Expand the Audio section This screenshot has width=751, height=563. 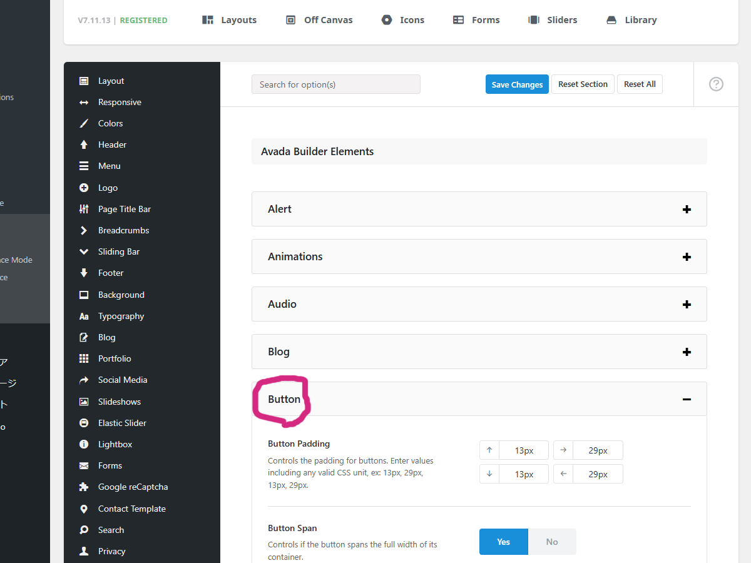pos(479,304)
